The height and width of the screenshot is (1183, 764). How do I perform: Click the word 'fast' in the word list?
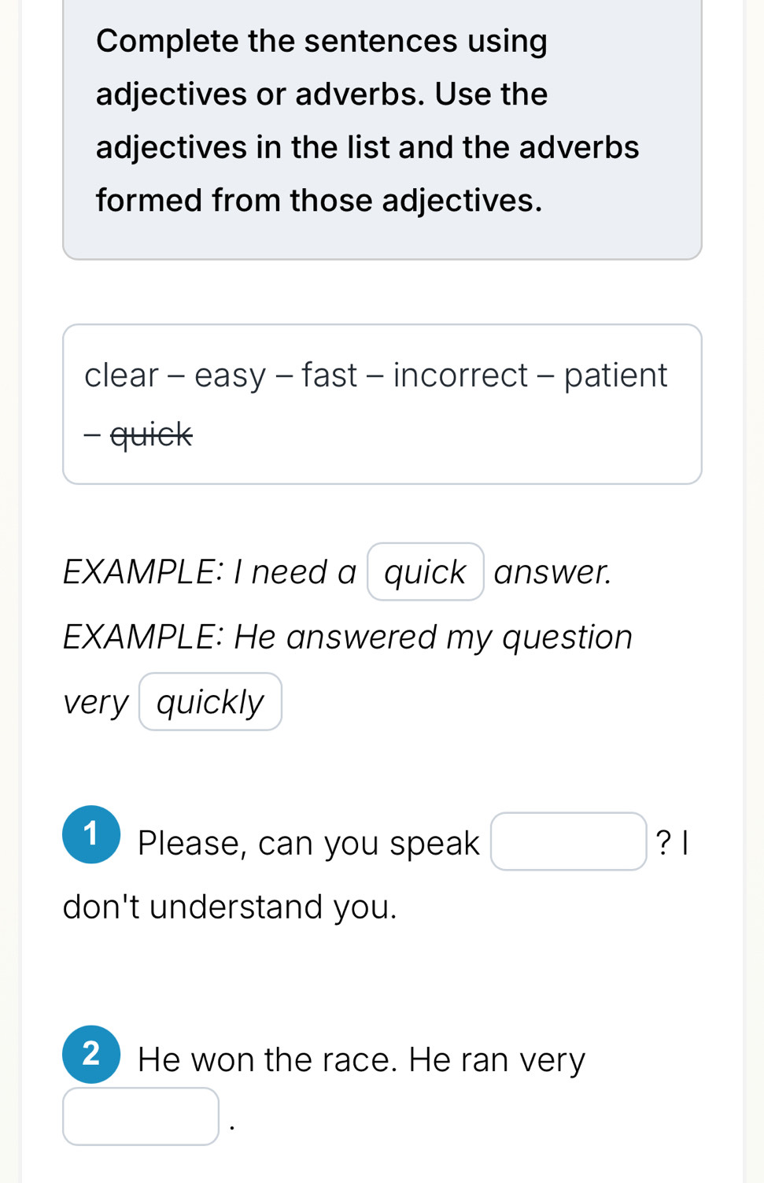(x=330, y=375)
